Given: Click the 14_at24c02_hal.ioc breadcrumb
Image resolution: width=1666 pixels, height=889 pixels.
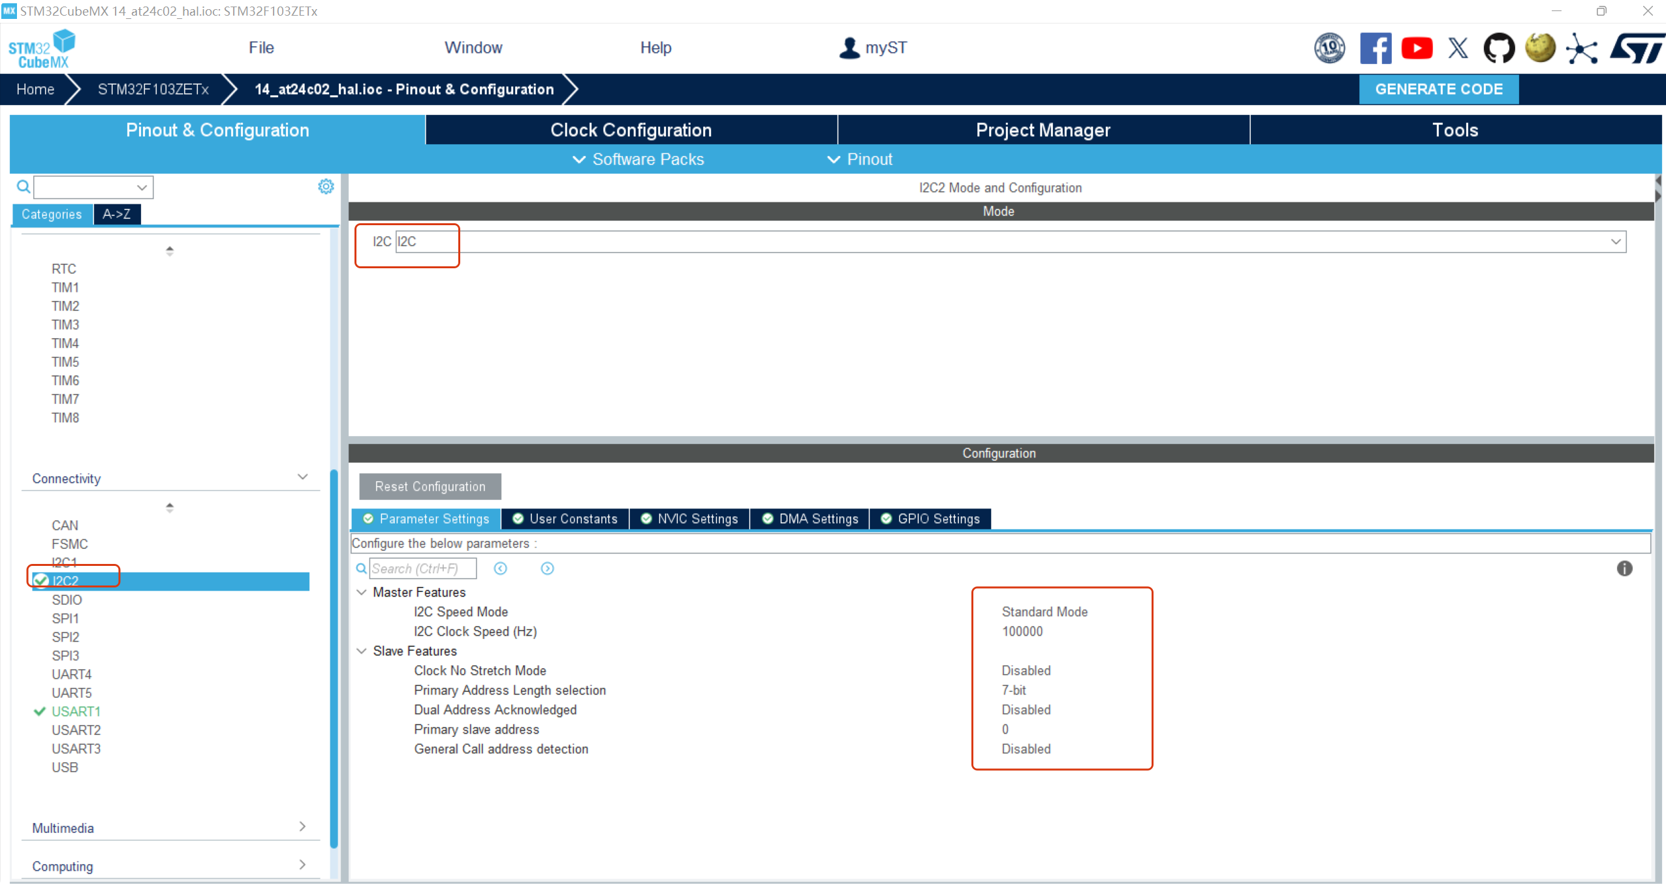Looking at the screenshot, I should coord(404,89).
